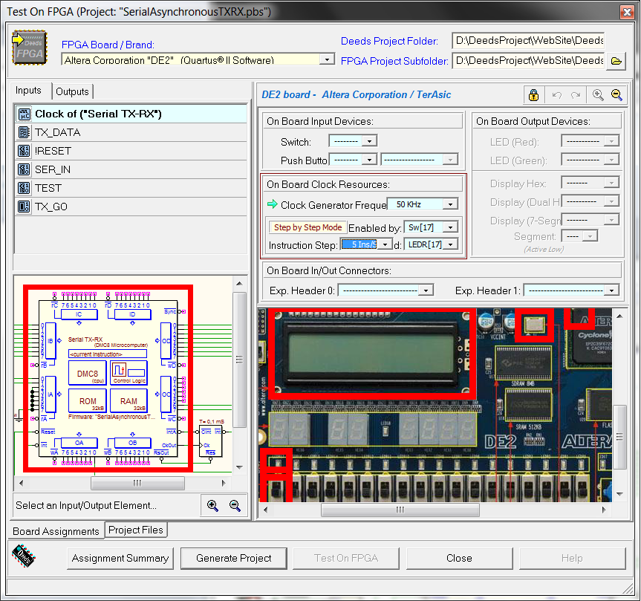Switch to the Outputs tab
The image size is (641, 601).
click(x=72, y=91)
